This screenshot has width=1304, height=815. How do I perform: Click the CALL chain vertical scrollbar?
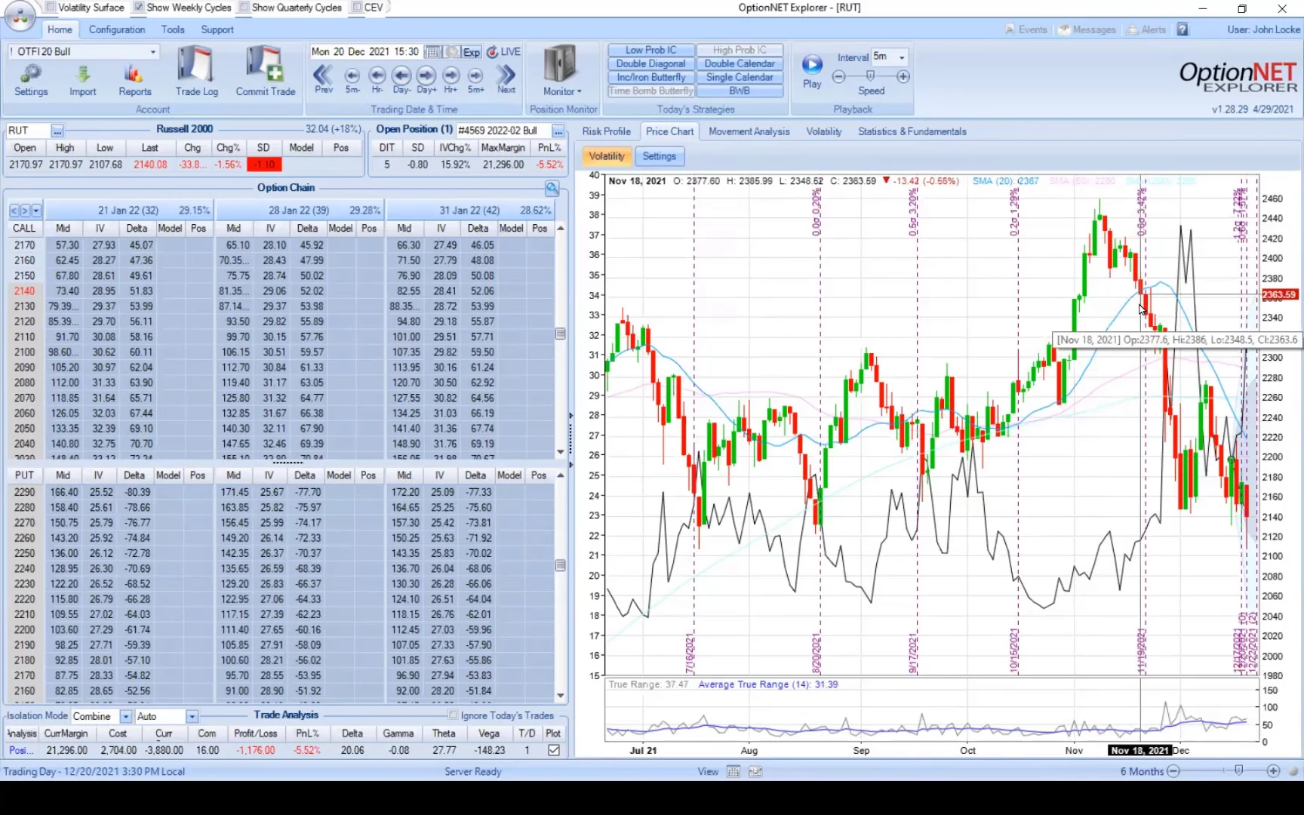tap(560, 340)
